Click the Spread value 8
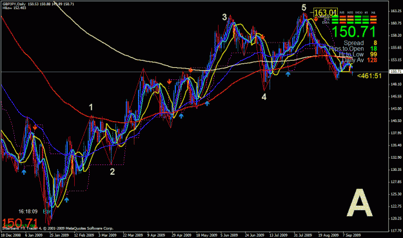The height and width of the screenshot is (238, 403). [375, 43]
